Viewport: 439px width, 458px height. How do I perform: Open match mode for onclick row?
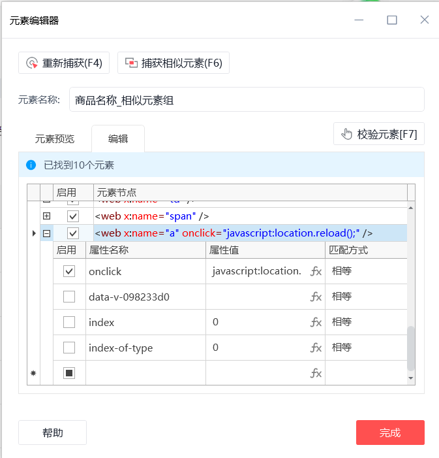click(366, 271)
